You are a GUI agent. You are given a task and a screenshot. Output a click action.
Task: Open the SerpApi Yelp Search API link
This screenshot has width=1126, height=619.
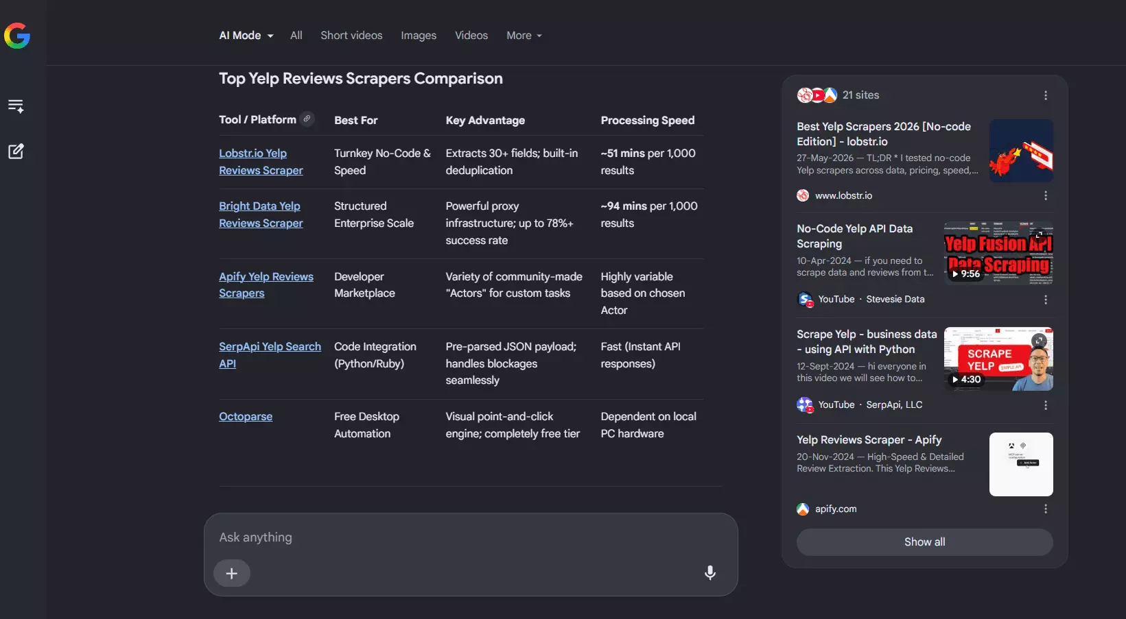coord(270,355)
